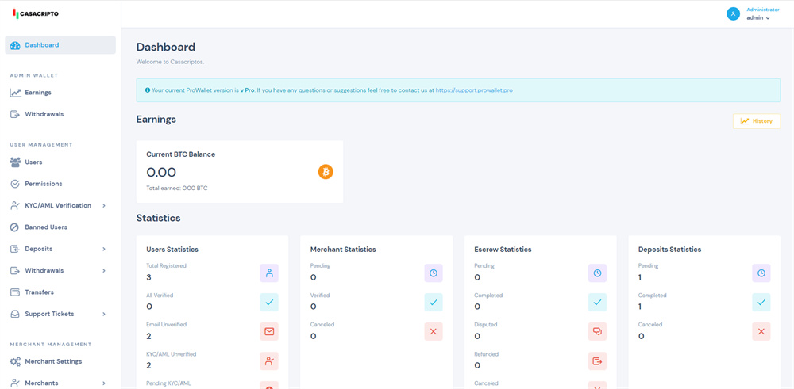Click the Email Unverified envelope icon

(269, 332)
